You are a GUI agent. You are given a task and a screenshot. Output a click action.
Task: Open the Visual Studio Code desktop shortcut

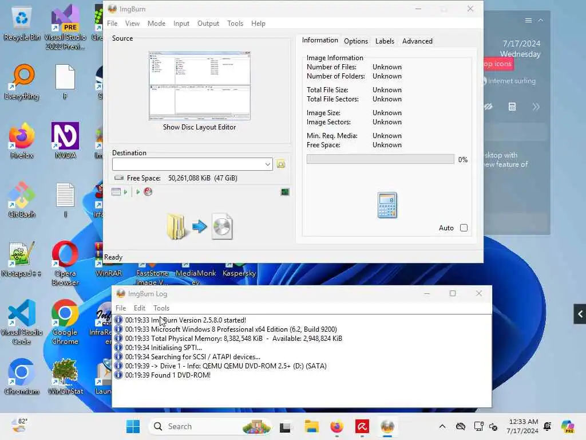point(22,322)
